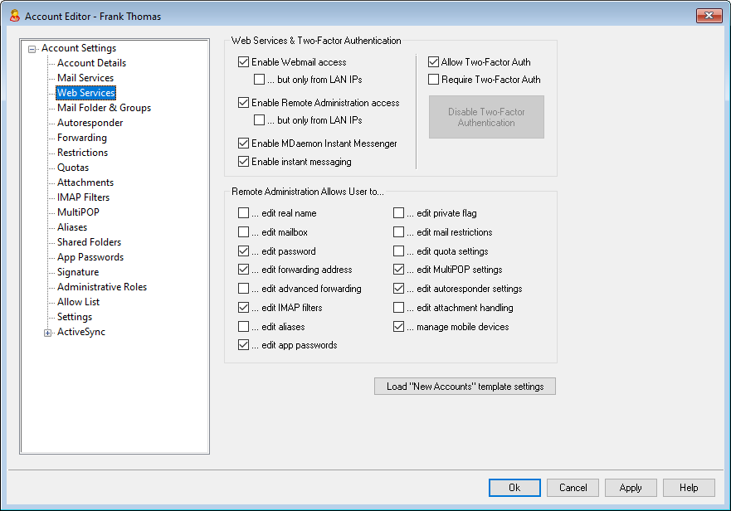Toggle Require Two-Factor Auth checkbox
Viewport: 731px width, 511px height.
click(434, 80)
